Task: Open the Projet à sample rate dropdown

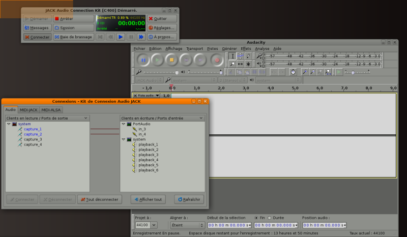Action: (x=154, y=225)
